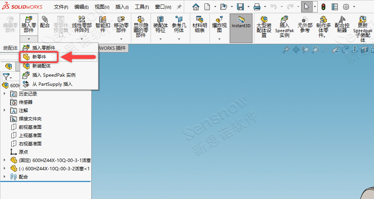Image resolution: width=374 pixels, height=199 pixels.
Task: Open the Tools (工具) menu
Action: (142, 7)
